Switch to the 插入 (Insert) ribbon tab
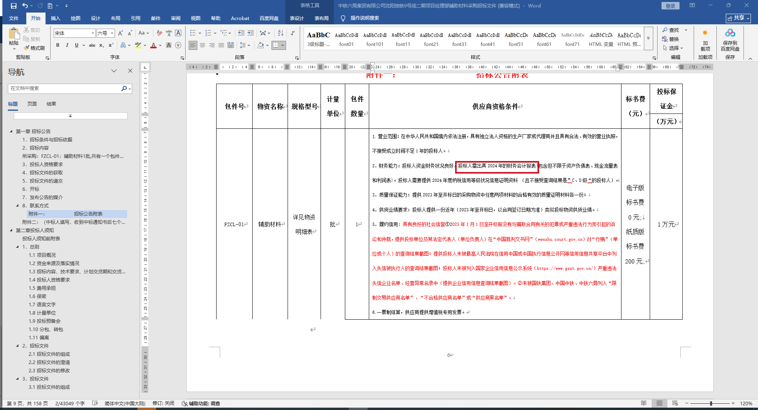The image size is (758, 410). coord(56,18)
